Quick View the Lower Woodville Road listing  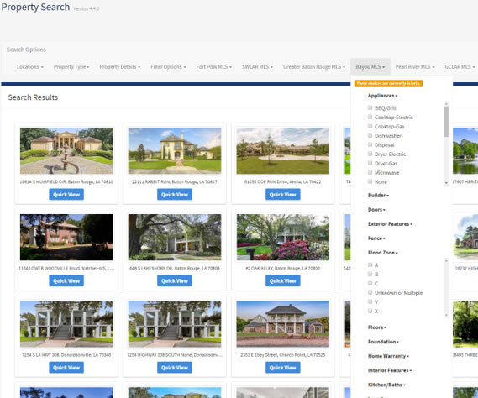click(x=66, y=280)
